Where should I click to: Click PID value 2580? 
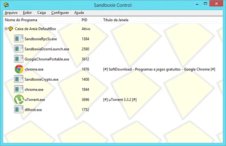(85, 49)
